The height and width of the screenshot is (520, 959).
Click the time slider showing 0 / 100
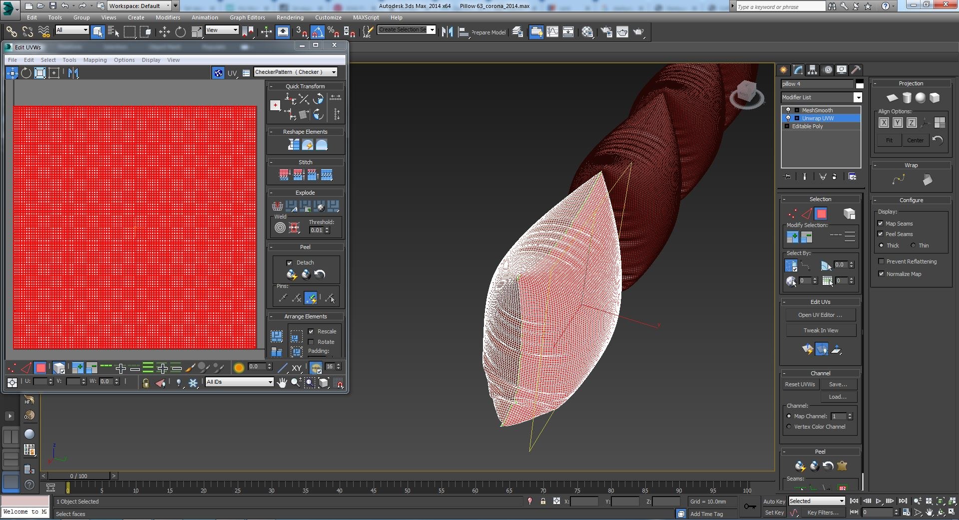(x=79, y=476)
